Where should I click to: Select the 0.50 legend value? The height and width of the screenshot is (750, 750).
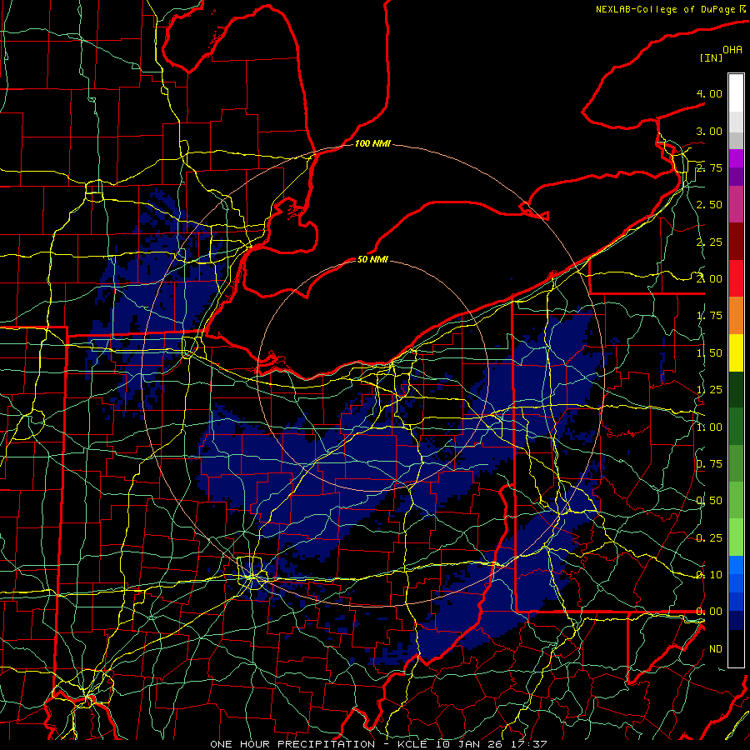pos(709,501)
